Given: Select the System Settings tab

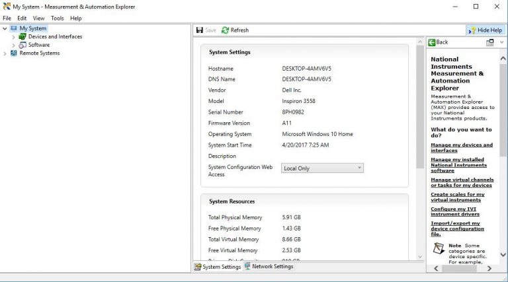Looking at the screenshot, I should (217, 267).
